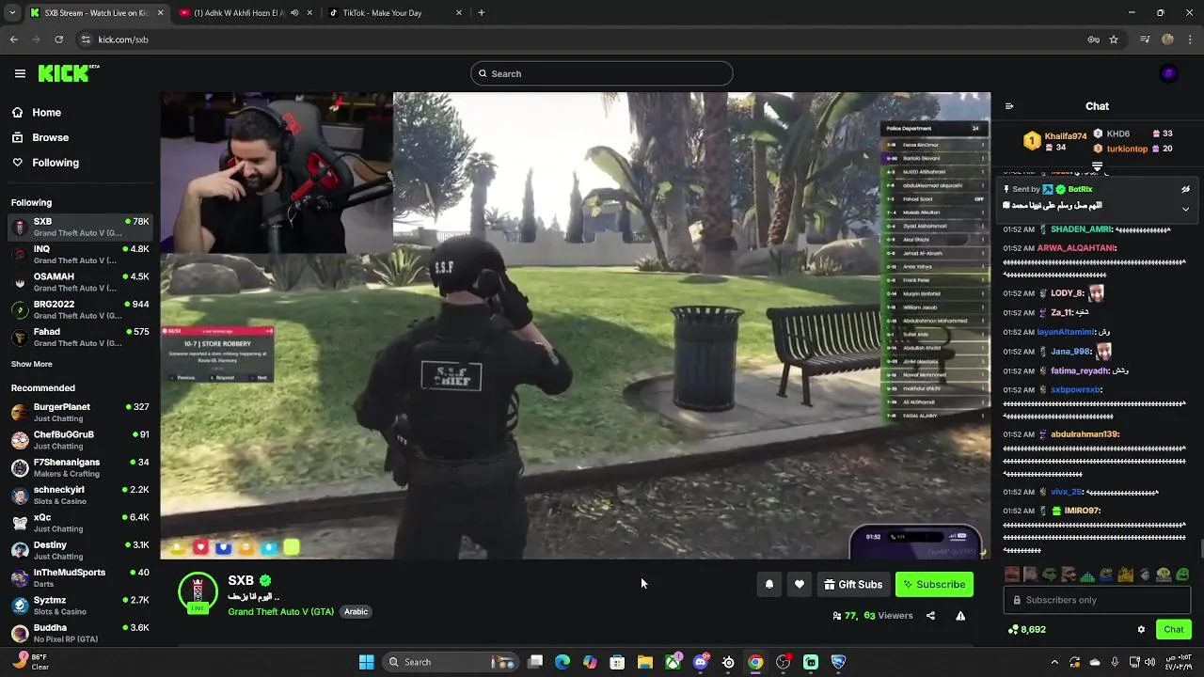Screen dimensions: 1204x677
Task: Open BurgerPlanet recommended channel
Action: point(80,412)
